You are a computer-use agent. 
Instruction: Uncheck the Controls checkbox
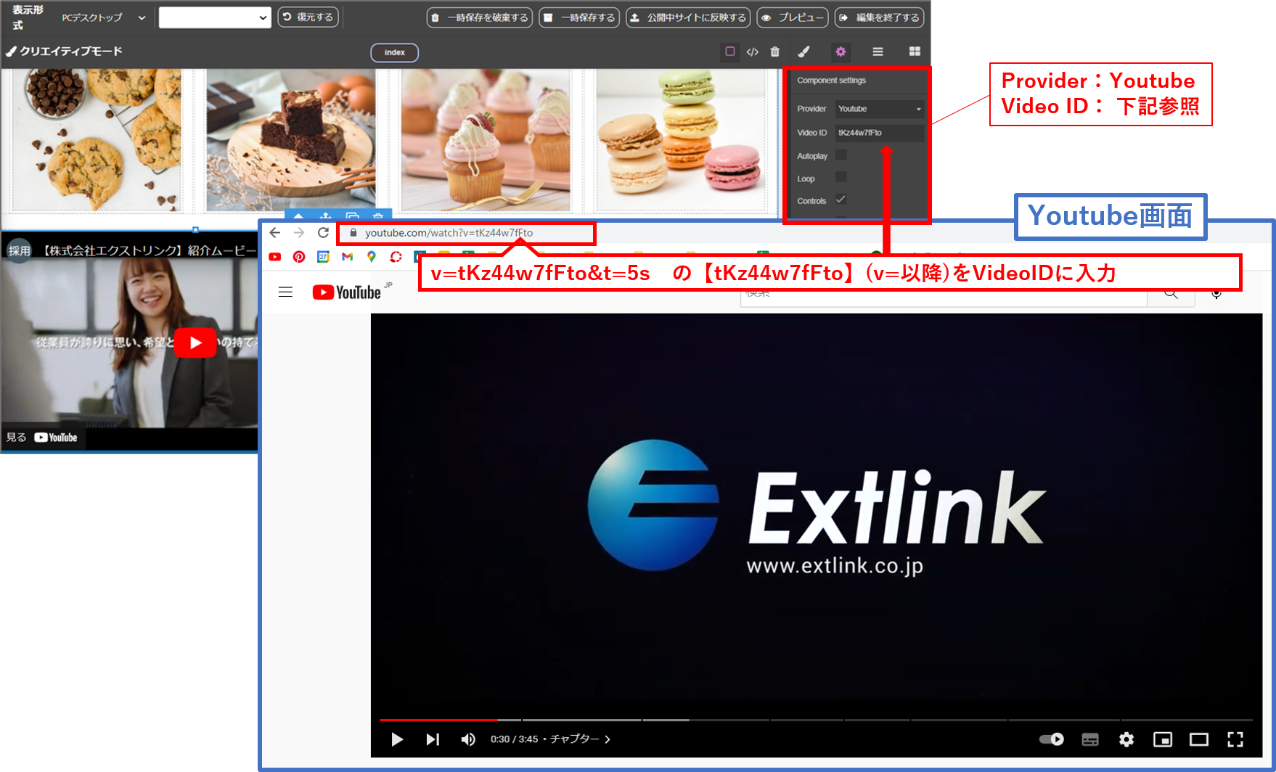tap(841, 200)
